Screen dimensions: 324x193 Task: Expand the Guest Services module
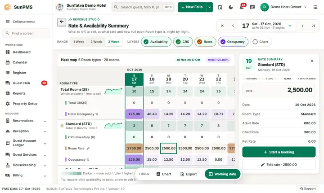coord(26,155)
